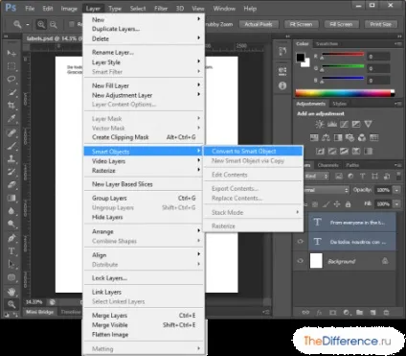Click the Fill Screen button
This screenshot has height=356, width=406.
click(341, 24)
